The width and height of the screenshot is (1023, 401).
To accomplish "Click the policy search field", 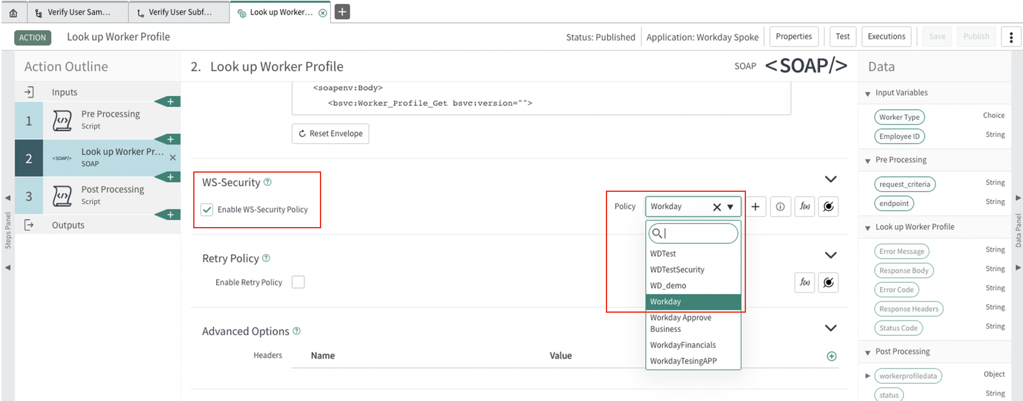I will click(694, 233).
